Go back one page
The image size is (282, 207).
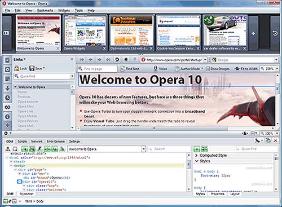coord(91,60)
